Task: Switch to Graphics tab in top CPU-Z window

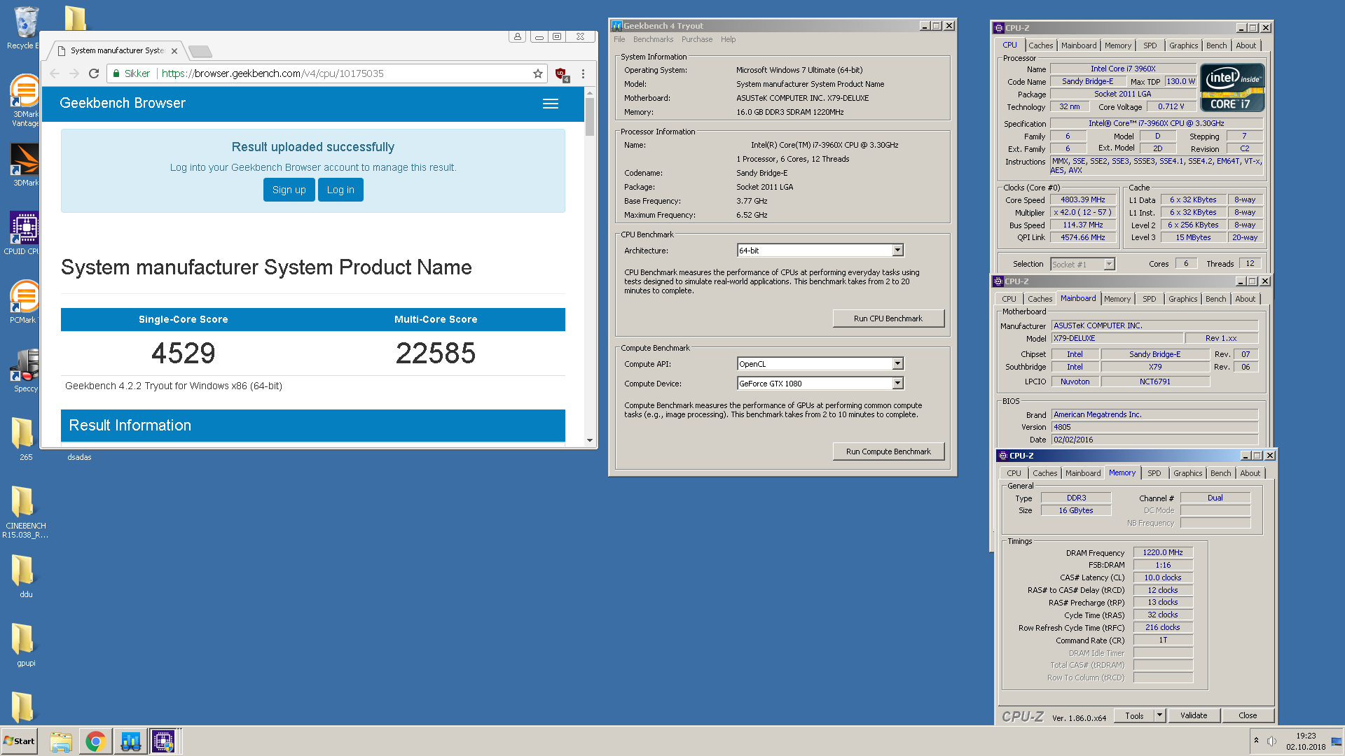Action: click(x=1183, y=45)
